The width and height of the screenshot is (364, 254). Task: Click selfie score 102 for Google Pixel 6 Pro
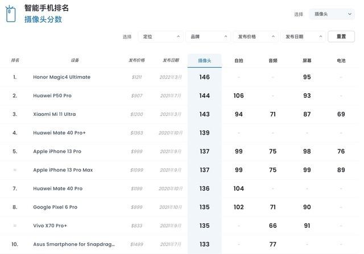(x=239, y=207)
